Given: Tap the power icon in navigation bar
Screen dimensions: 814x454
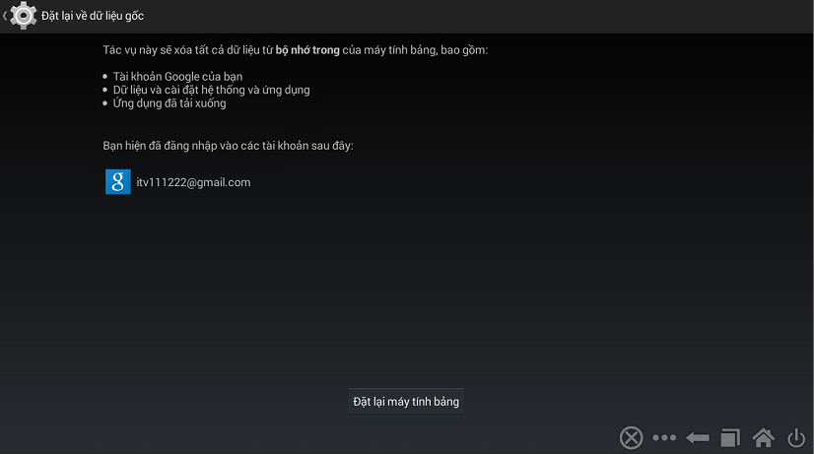Looking at the screenshot, I should click(796, 437).
